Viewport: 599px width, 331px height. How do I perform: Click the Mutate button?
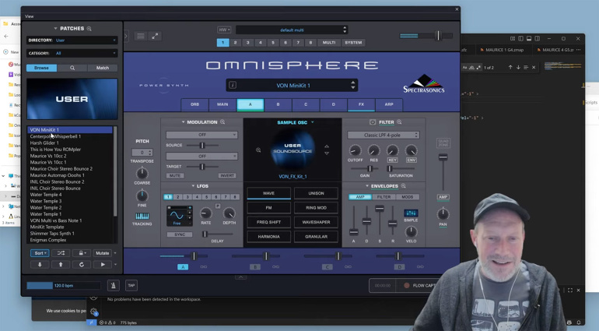click(x=103, y=253)
